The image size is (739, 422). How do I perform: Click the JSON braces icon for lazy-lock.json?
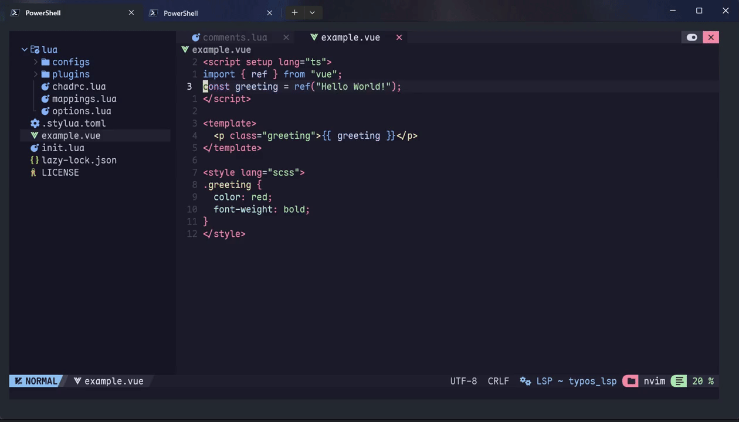[34, 160]
